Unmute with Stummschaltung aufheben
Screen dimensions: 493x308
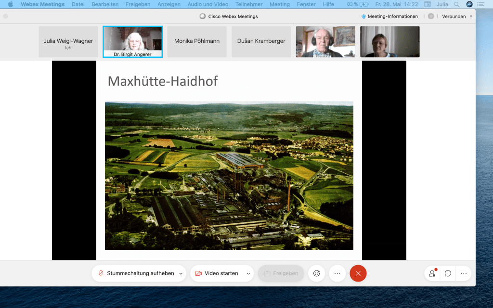[x=135, y=273]
